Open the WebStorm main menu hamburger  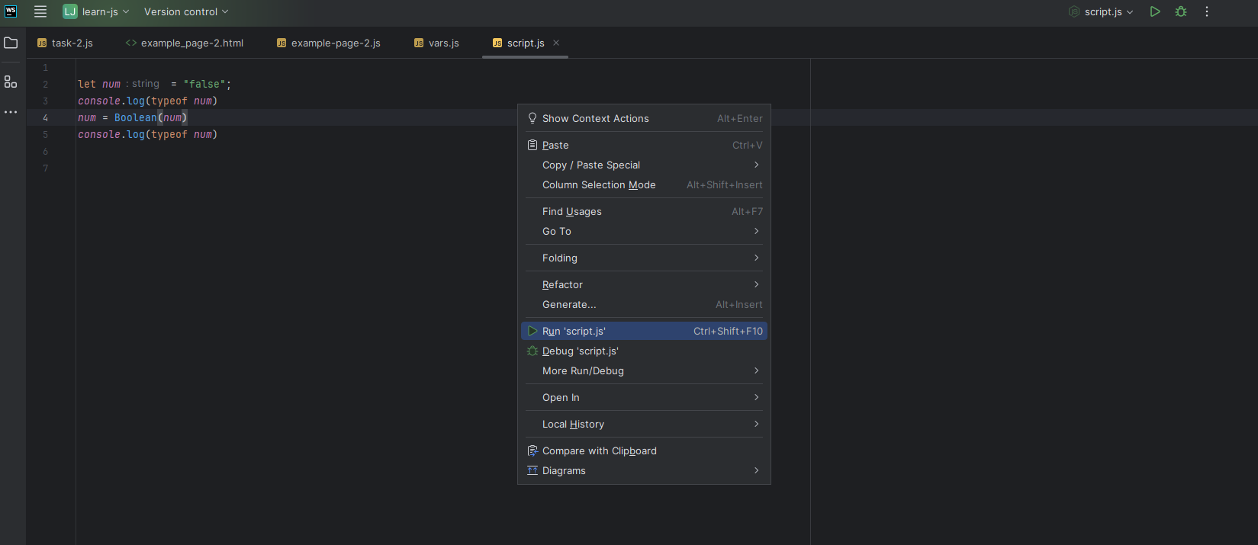click(40, 11)
